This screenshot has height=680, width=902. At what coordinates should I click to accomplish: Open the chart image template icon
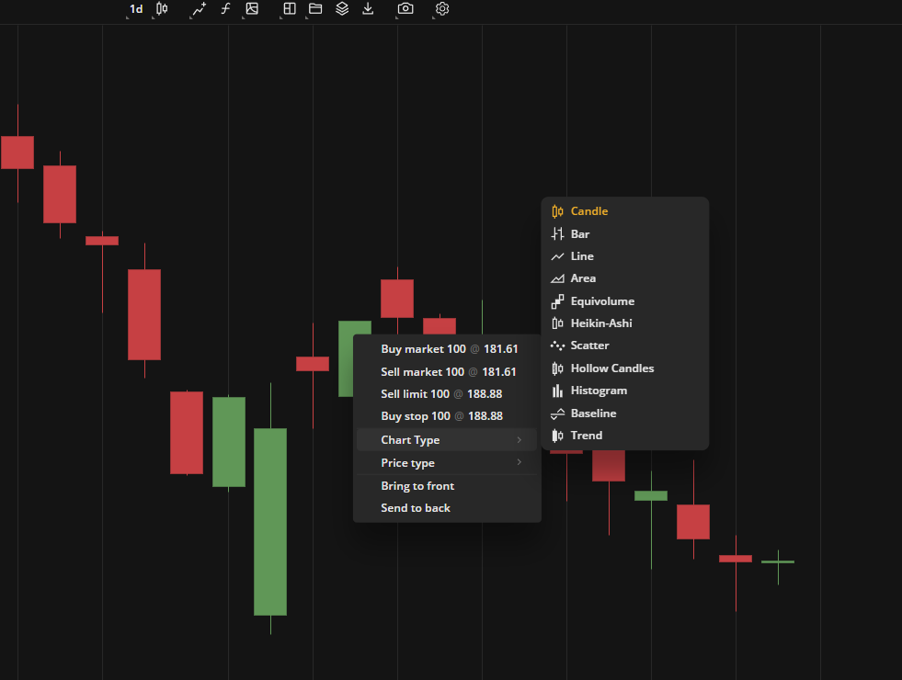tap(252, 9)
